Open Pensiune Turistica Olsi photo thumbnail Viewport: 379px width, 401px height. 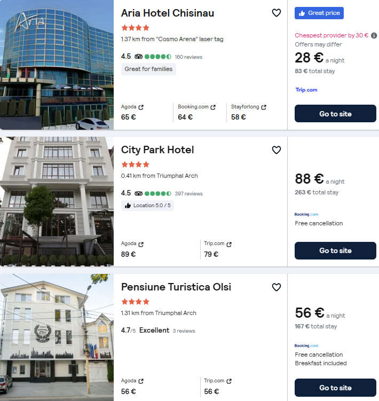tap(57, 337)
